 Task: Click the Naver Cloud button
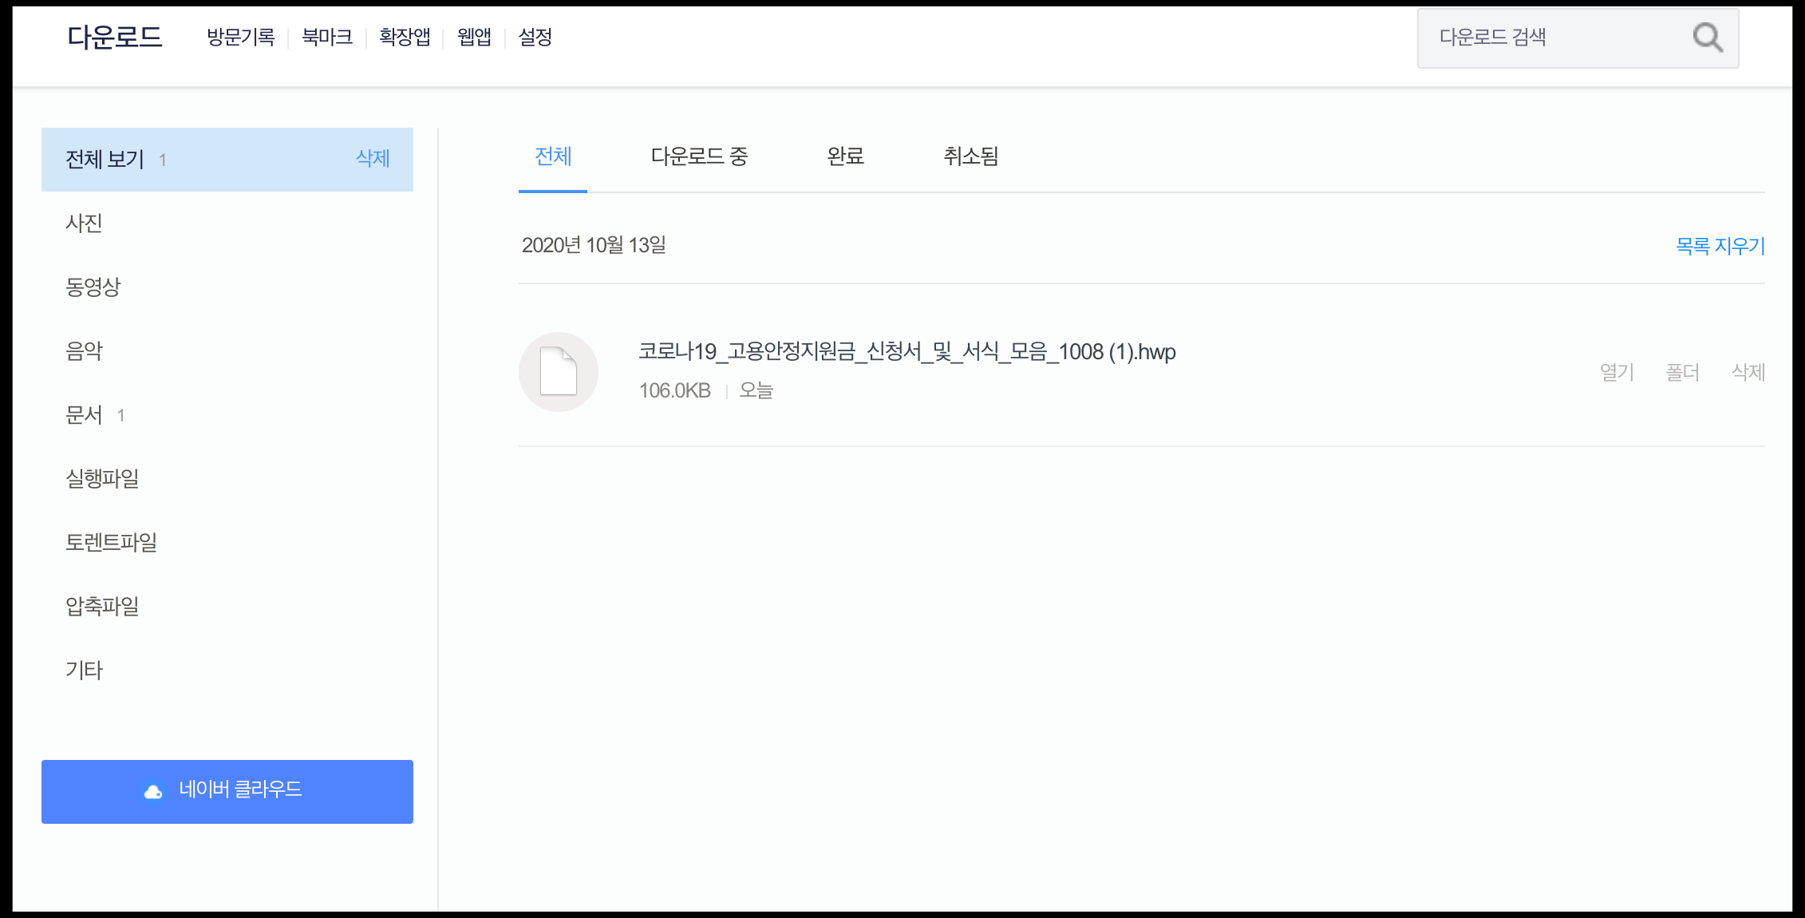pos(227,791)
